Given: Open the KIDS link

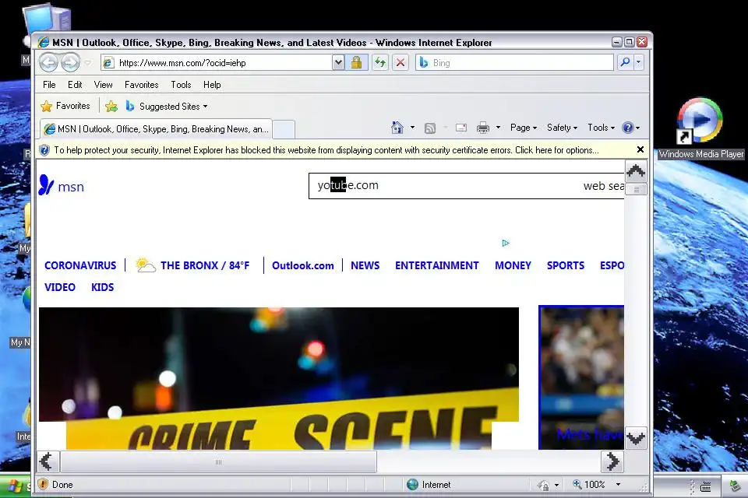Looking at the screenshot, I should (x=103, y=287).
